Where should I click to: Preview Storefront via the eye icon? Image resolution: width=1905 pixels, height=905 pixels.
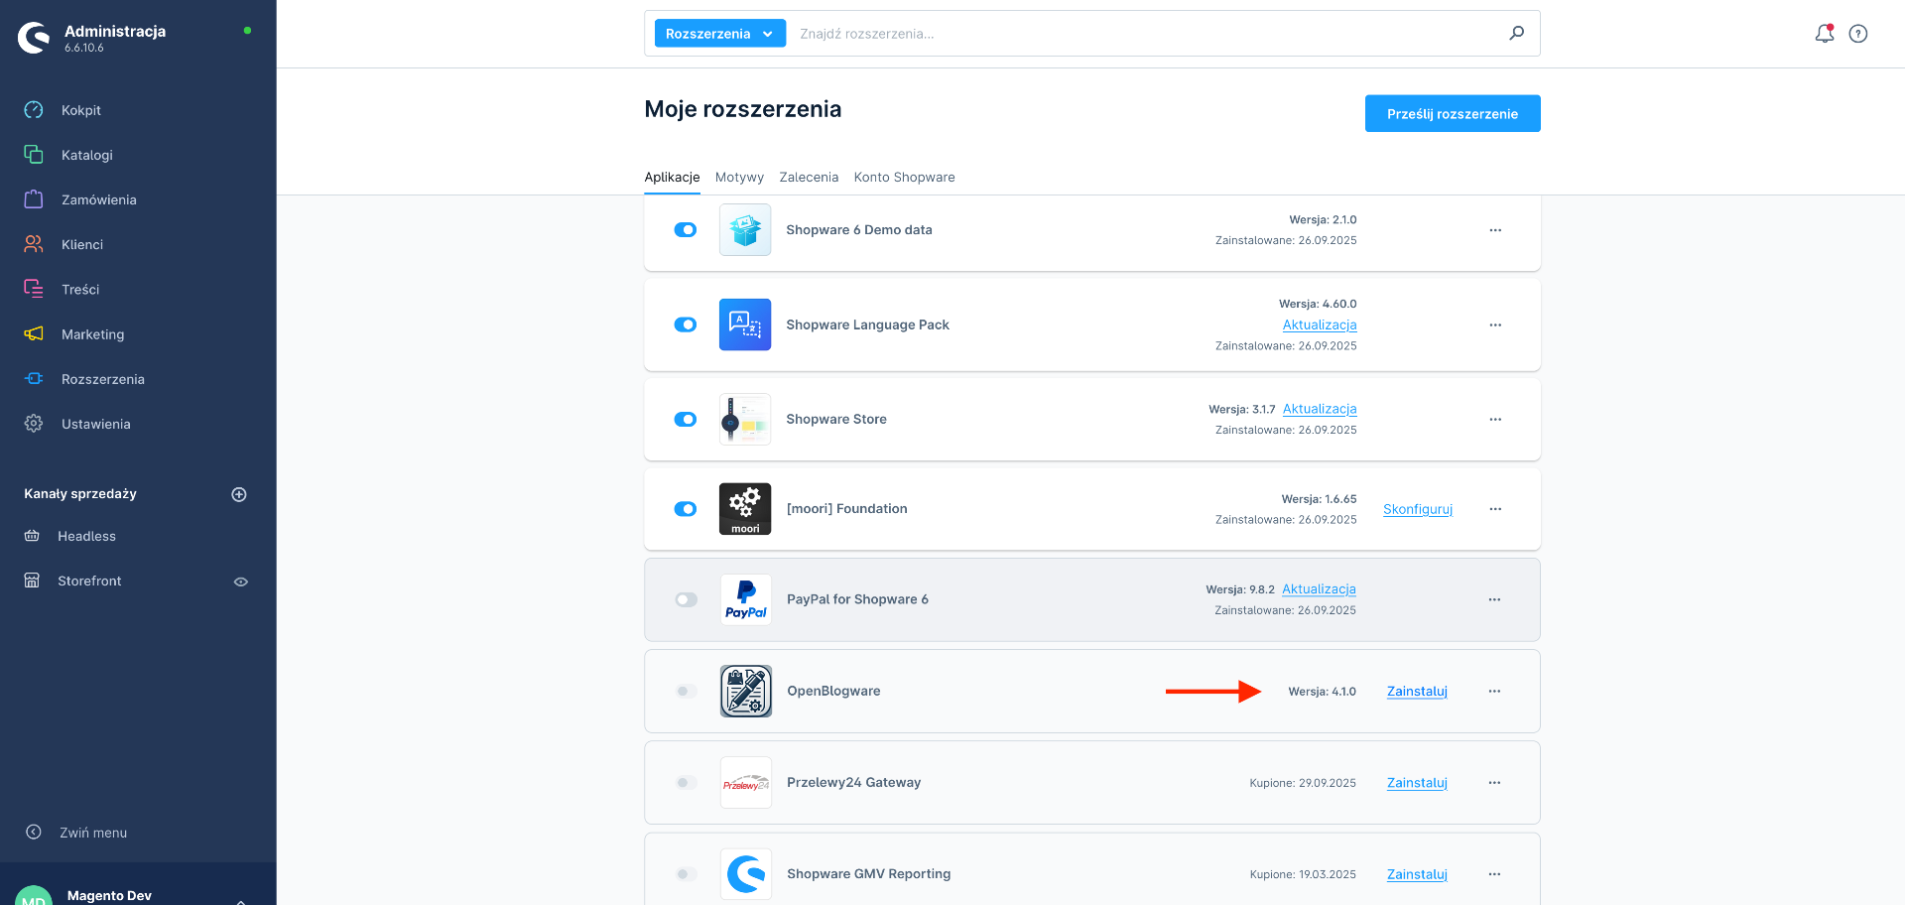(240, 582)
